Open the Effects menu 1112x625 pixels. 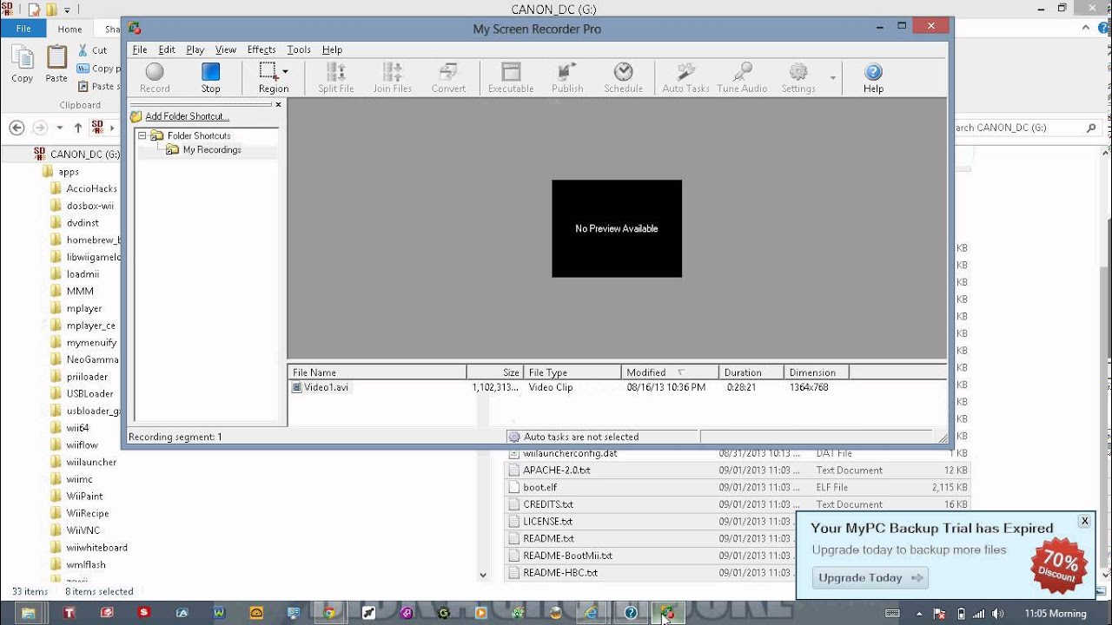[x=261, y=49]
